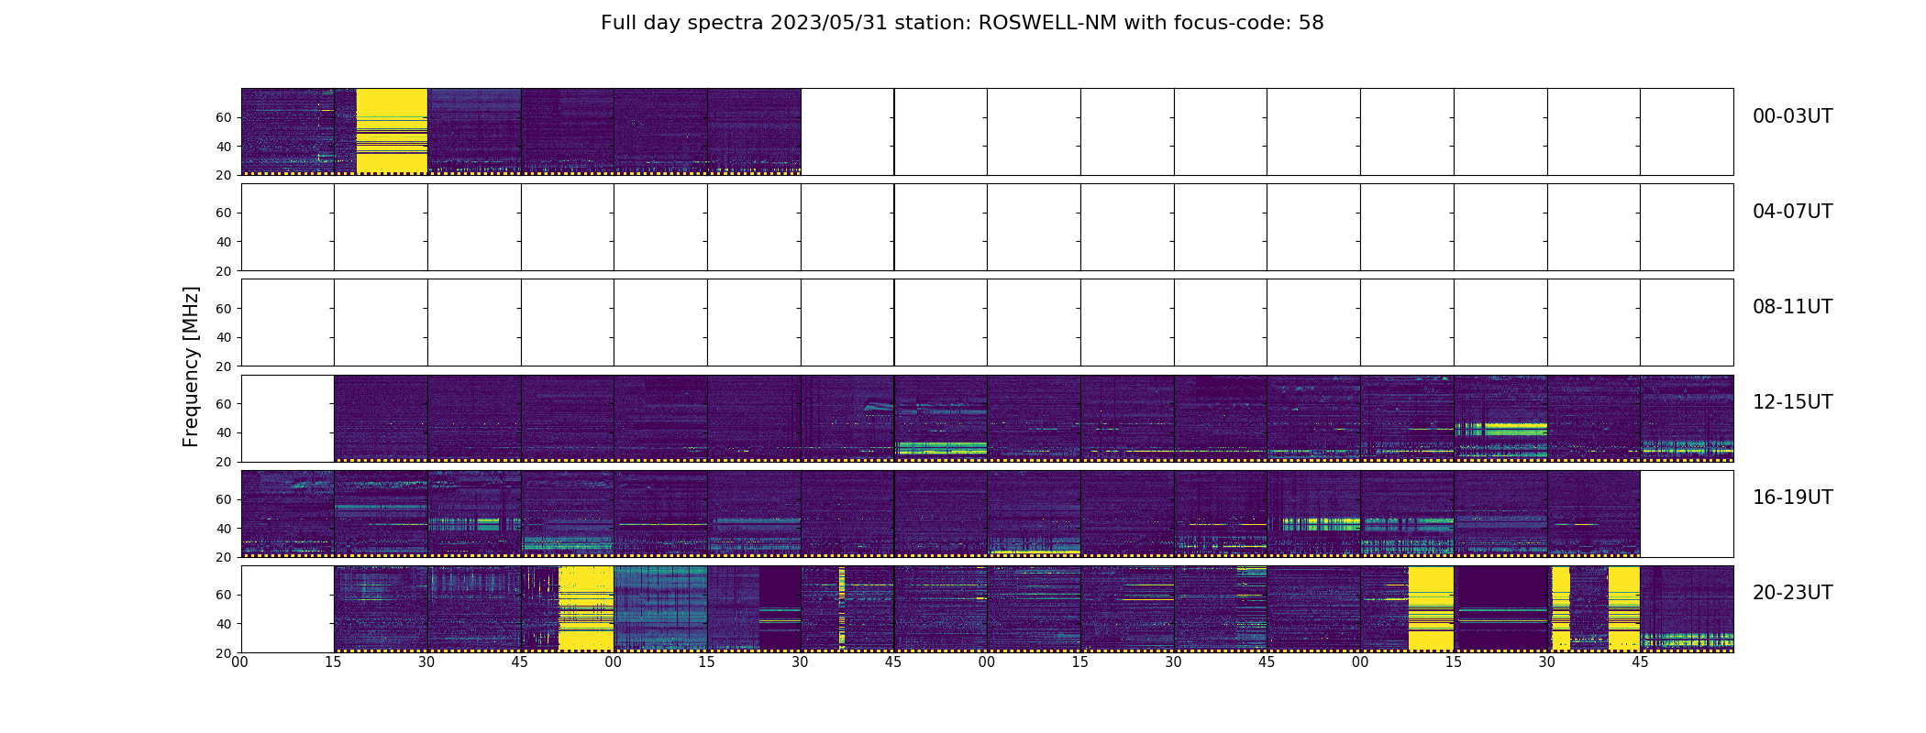The height and width of the screenshot is (733, 1926).
Task: Select the 04-07UT row label
Action: point(1792,212)
